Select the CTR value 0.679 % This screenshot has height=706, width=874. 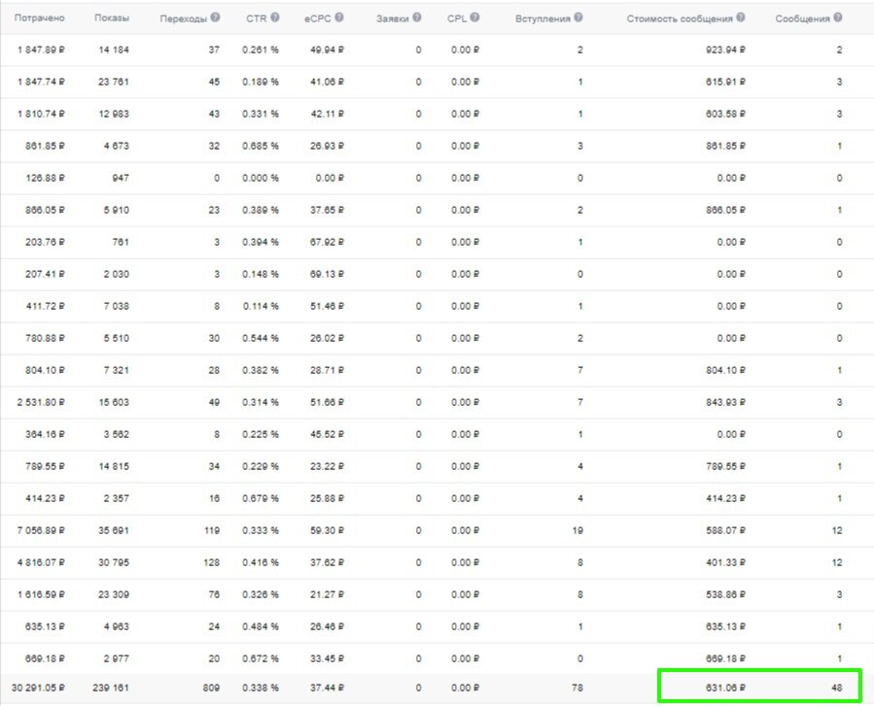pos(261,498)
